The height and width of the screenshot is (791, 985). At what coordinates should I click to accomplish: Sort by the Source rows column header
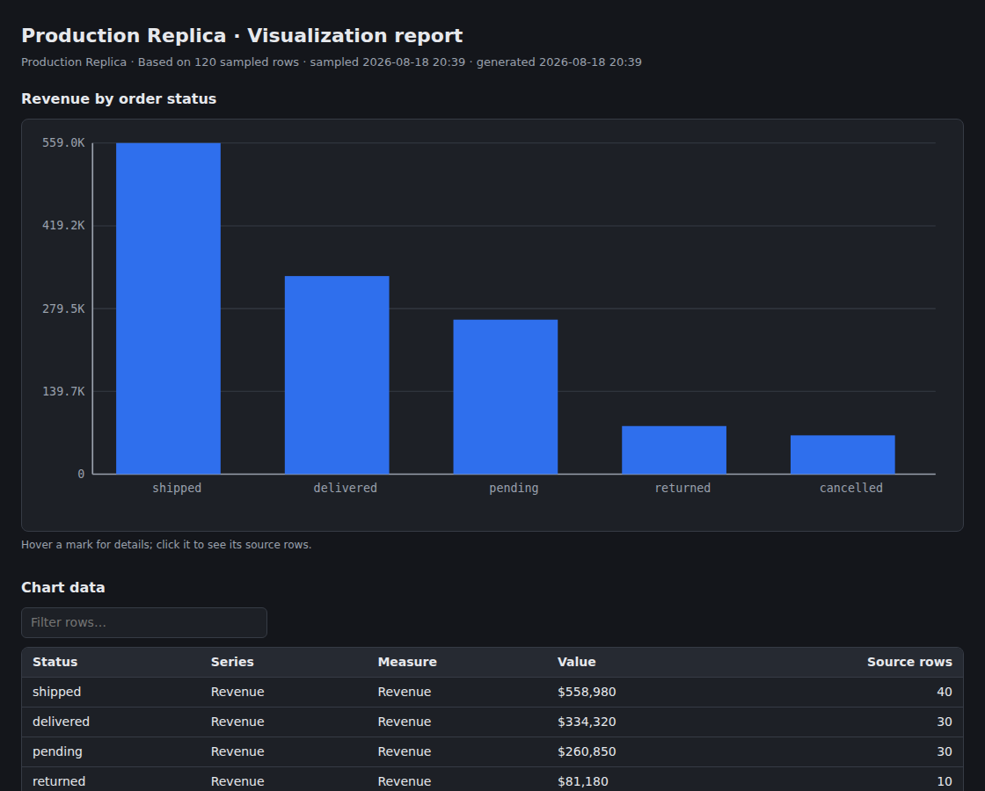(909, 663)
